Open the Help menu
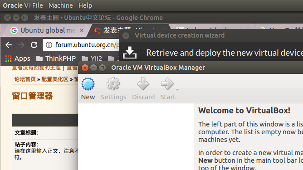The height and width of the screenshot is (170, 303). pos(85,5)
